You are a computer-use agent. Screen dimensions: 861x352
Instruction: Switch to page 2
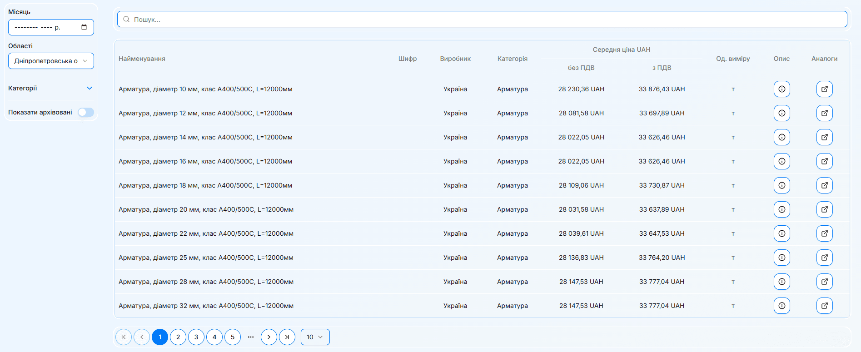178,337
